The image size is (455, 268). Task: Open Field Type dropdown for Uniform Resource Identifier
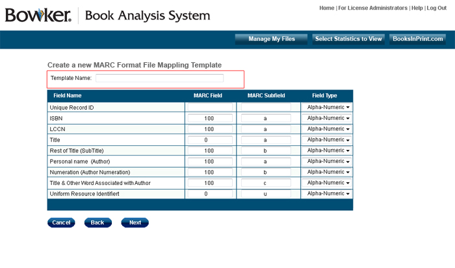(x=326, y=193)
